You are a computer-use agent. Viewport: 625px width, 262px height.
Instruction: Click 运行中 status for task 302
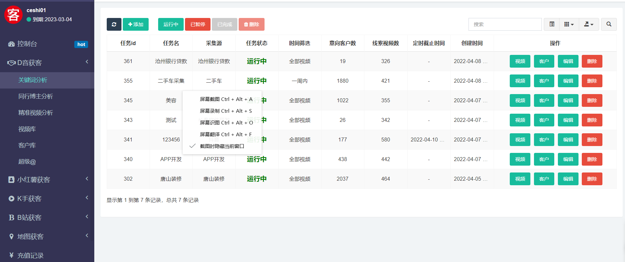point(257,179)
